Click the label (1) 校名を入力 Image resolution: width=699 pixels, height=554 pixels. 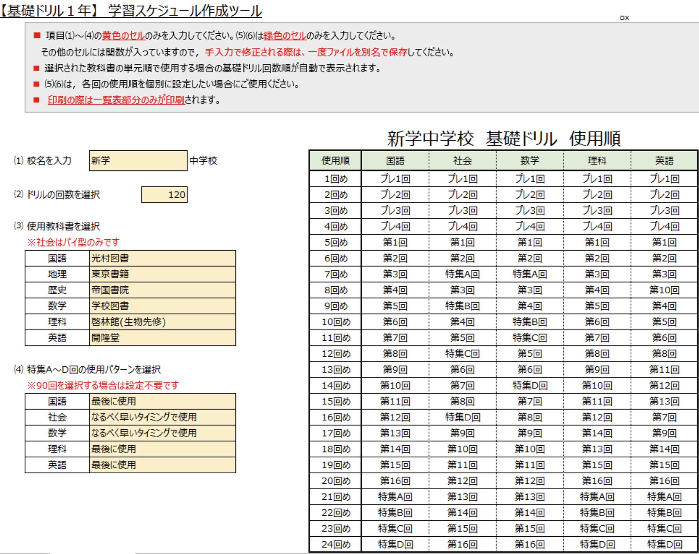click(43, 161)
